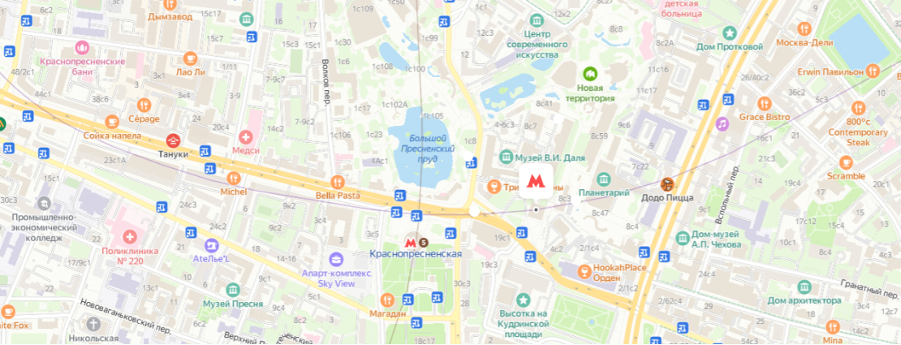The width and height of the screenshot is (901, 345).
Task: Open the Музей Пресня marker
Action: tap(233, 289)
